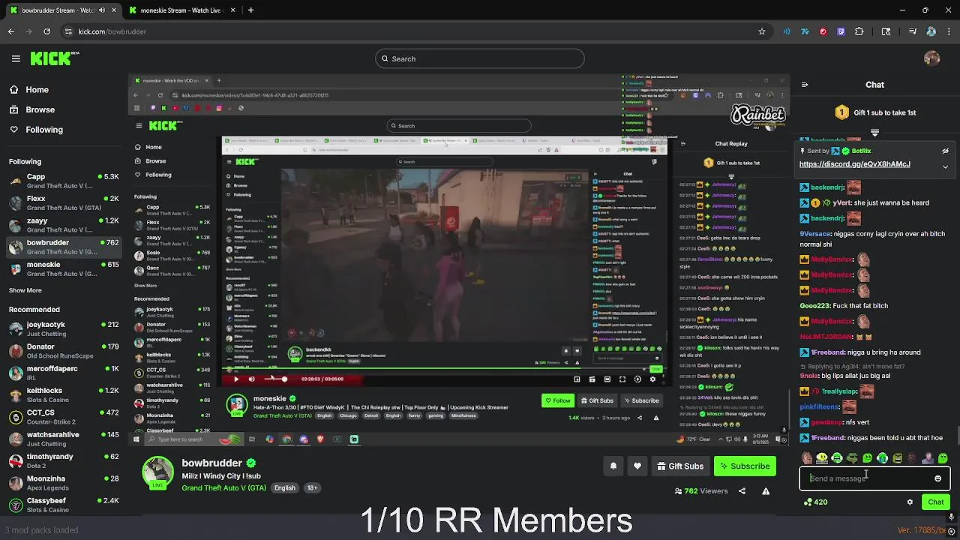
Task: Click the microphone icon at bottom right
Action: pos(951,517)
